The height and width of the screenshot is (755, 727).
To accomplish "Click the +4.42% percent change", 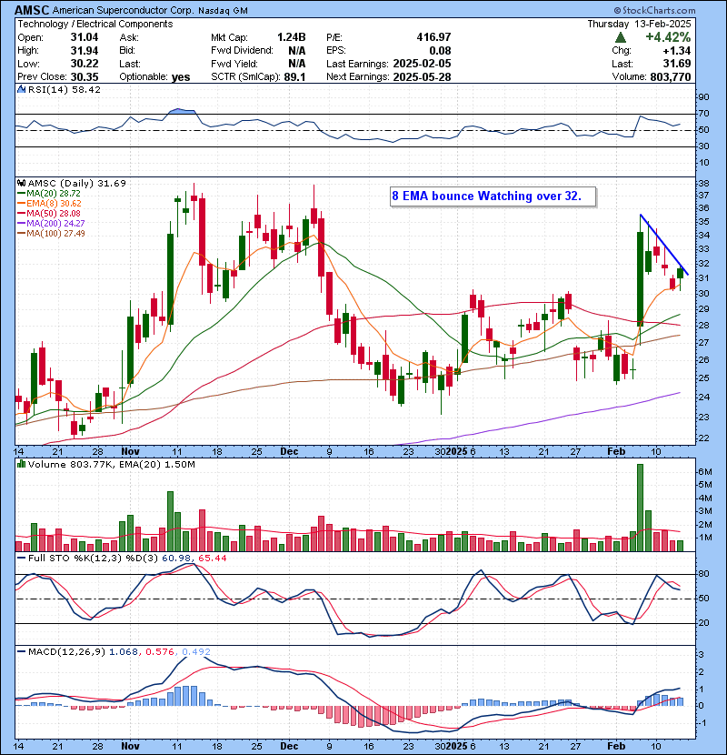I will click(x=668, y=37).
